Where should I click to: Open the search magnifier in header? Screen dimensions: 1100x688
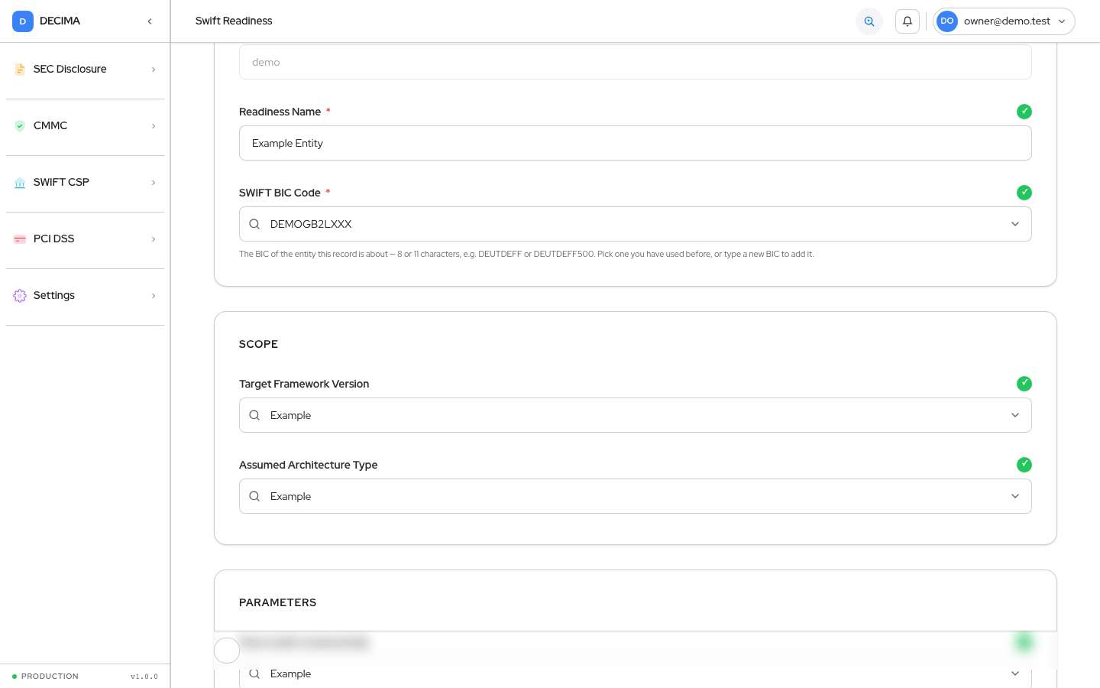point(869,21)
